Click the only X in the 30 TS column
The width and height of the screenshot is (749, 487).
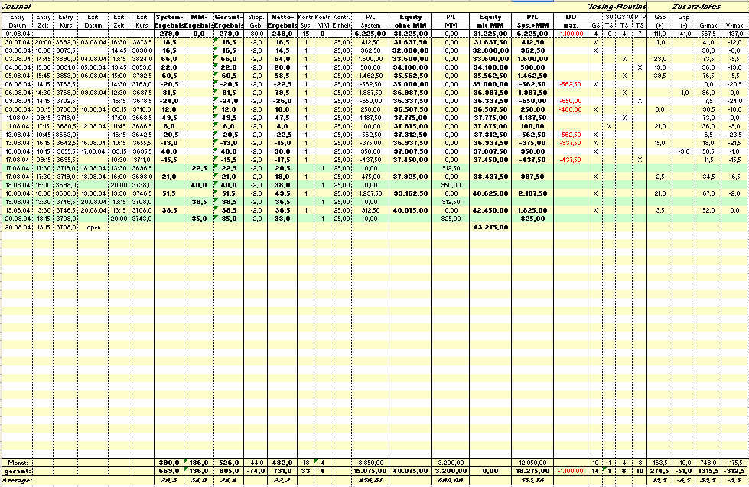coord(610,125)
